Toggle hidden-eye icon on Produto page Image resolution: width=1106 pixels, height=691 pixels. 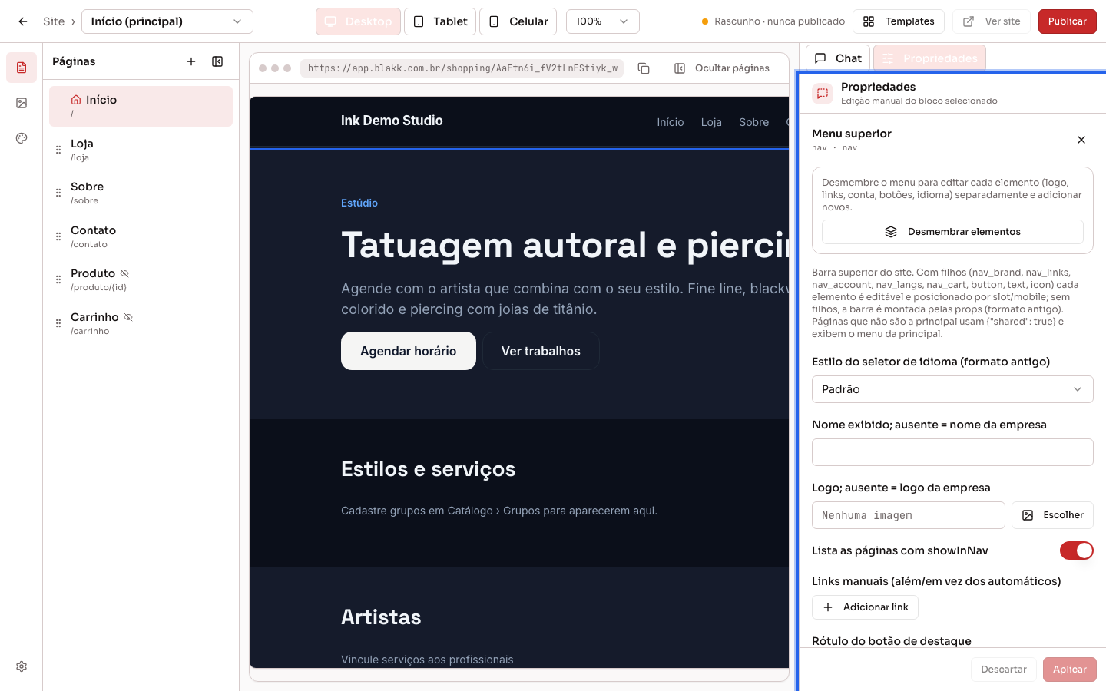pyautogui.click(x=124, y=273)
